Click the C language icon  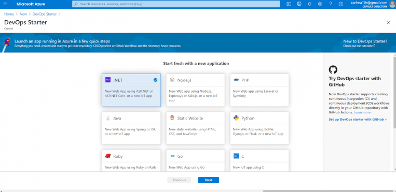pyautogui.click(x=236, y=156)
